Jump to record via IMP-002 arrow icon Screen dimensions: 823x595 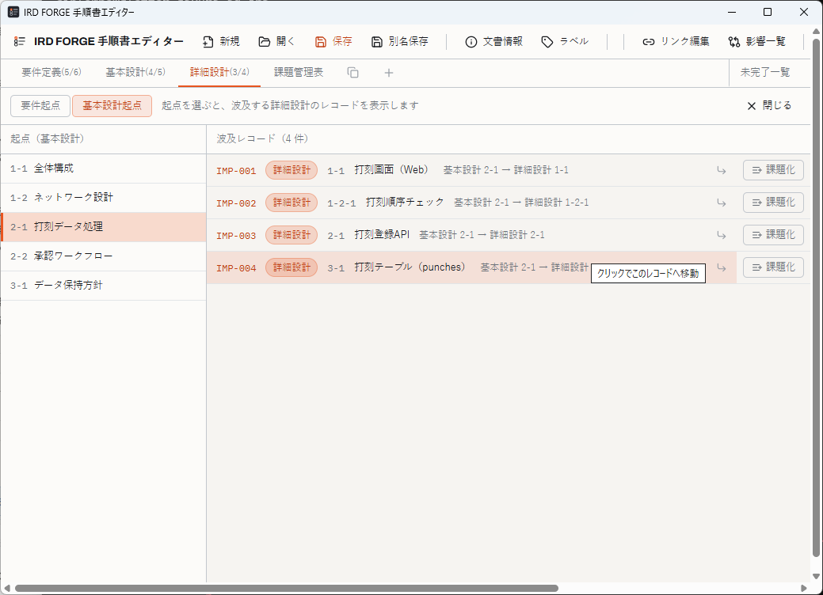point(722,203)
